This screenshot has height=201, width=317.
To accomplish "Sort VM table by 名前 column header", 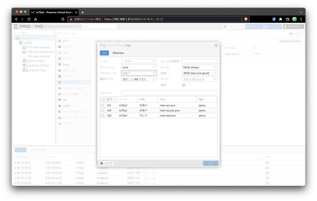I will [x=177, y=99].
